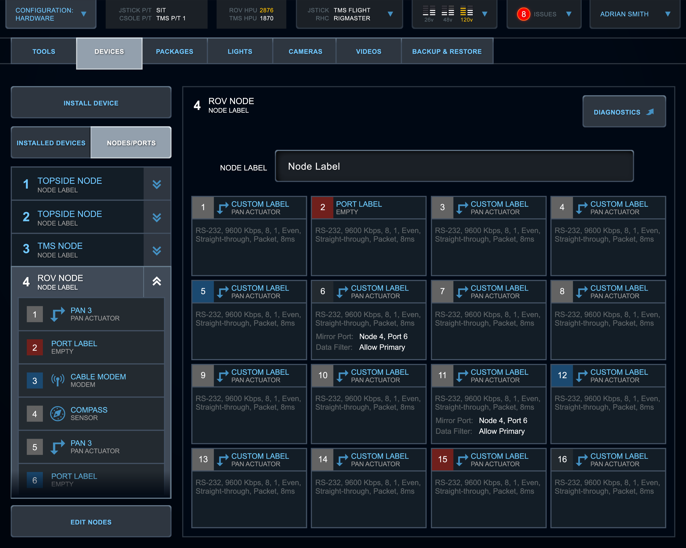686x548 pixels.
Task: Click the Node Label text field
Action: [x=454, y=166]
